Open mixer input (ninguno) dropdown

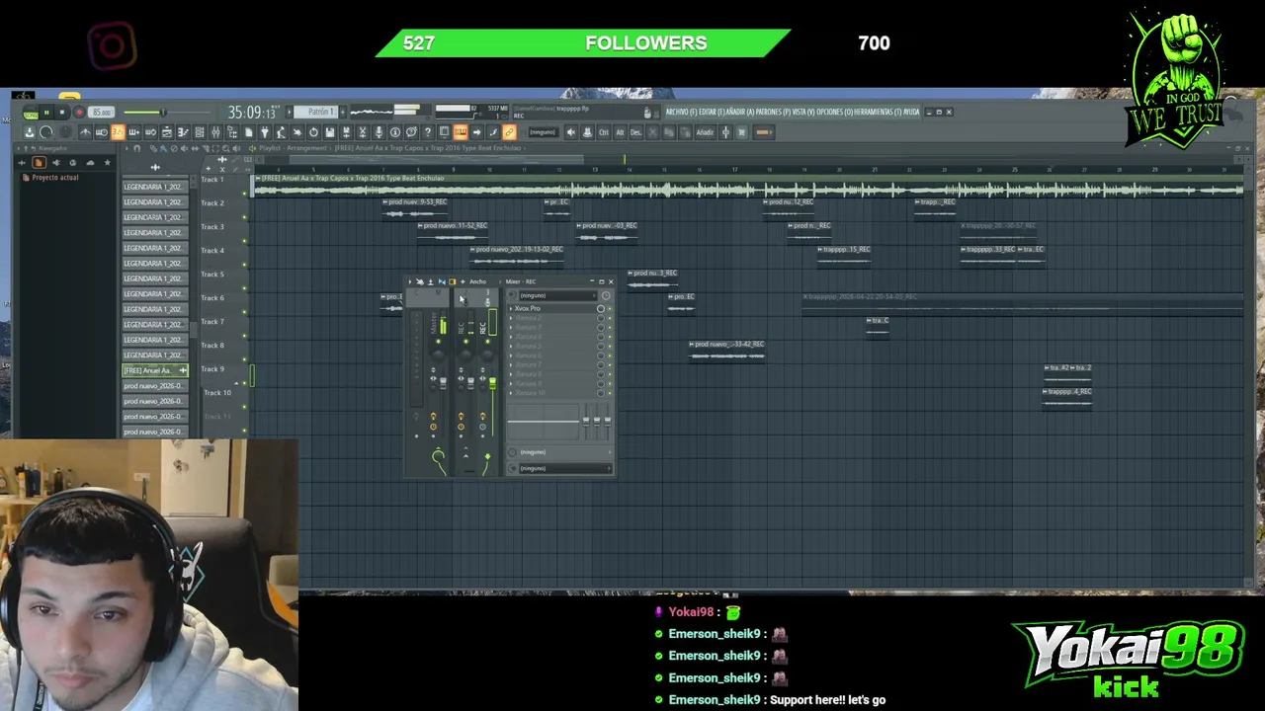tap(558, 295)
